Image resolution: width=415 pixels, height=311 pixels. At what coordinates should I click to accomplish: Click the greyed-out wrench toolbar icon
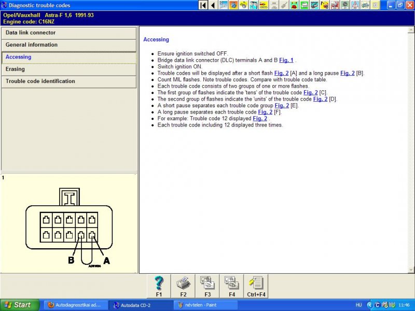284,5
